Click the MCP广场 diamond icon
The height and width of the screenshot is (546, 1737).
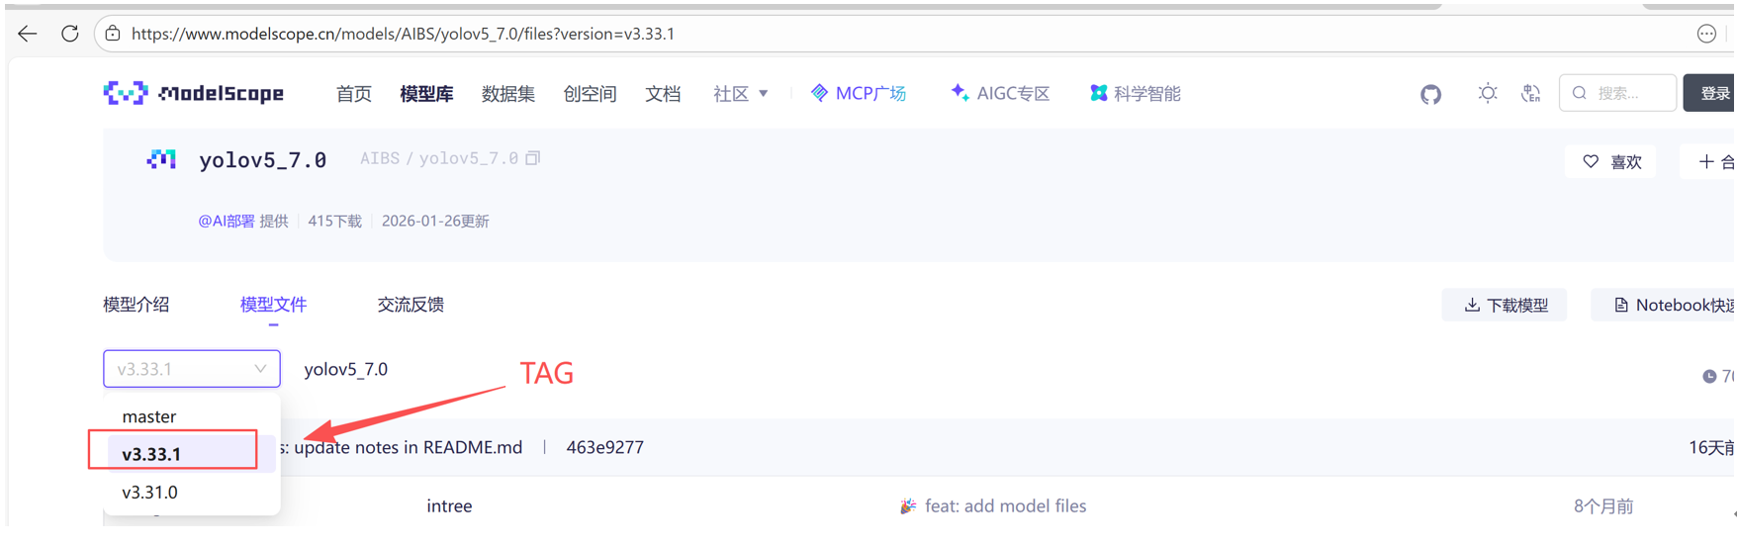tap(819, 93)
